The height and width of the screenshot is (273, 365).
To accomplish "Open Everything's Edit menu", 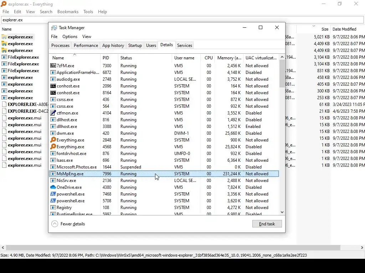I will pyautogui.click(x=17, y=12).
